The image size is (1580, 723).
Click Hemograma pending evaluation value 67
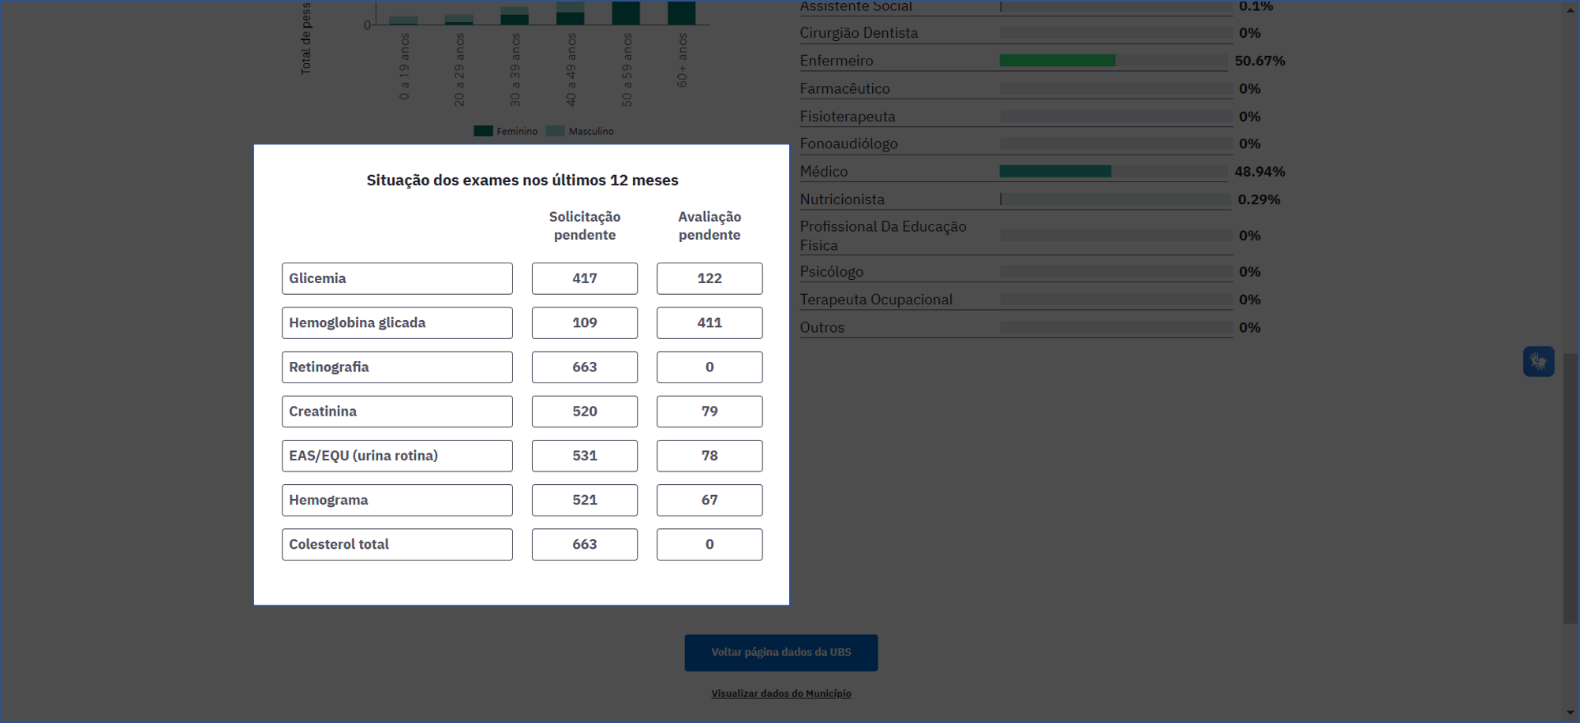tap(710, 500)
